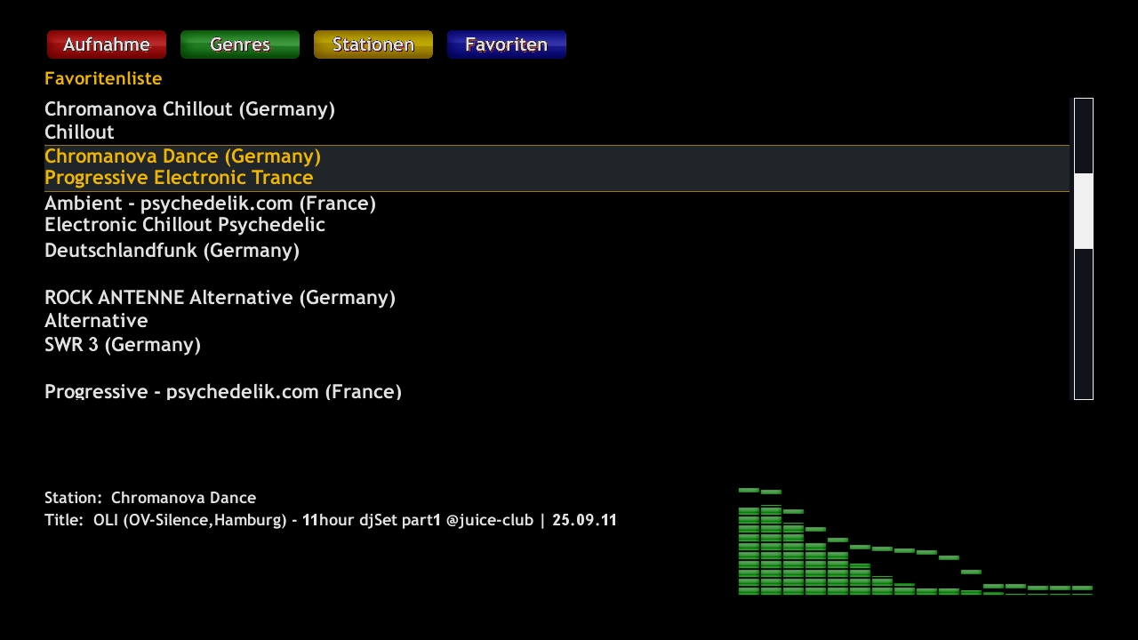Screen dimensions: 1138x640
Task: Click the Title info line for OLI djSet
Action: pyautogui.click(x=331, y=520)
